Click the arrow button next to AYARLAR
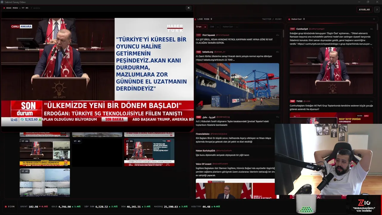This screenshot has height=215, width=382. pyautogui.click(x=377, y=10)
